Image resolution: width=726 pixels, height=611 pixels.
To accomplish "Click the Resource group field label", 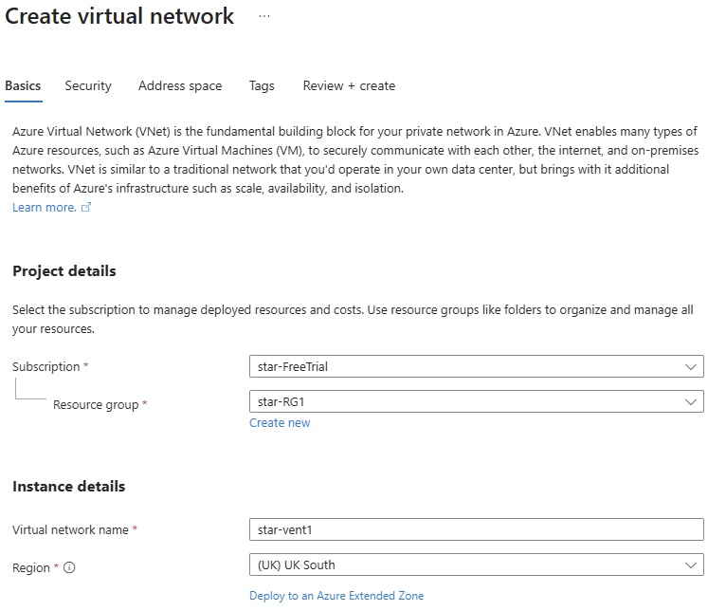I will [x=96, y=404].
